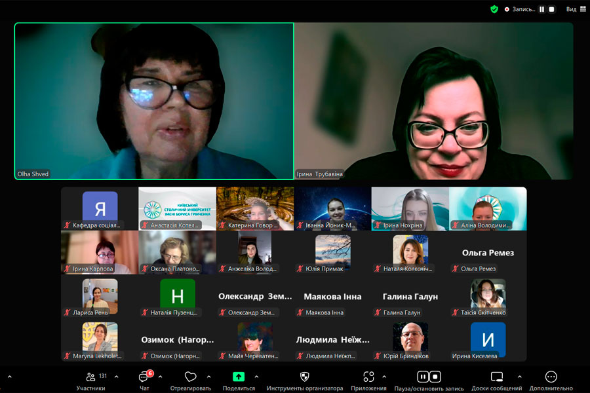Select the Olha Shved speaker video

coord(154,101)
